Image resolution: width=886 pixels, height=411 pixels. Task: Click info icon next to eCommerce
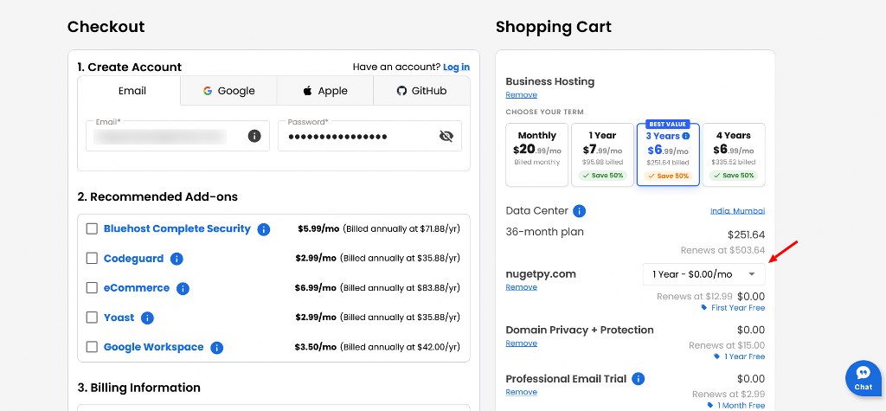pyautogui.click(x=183, y=288)
